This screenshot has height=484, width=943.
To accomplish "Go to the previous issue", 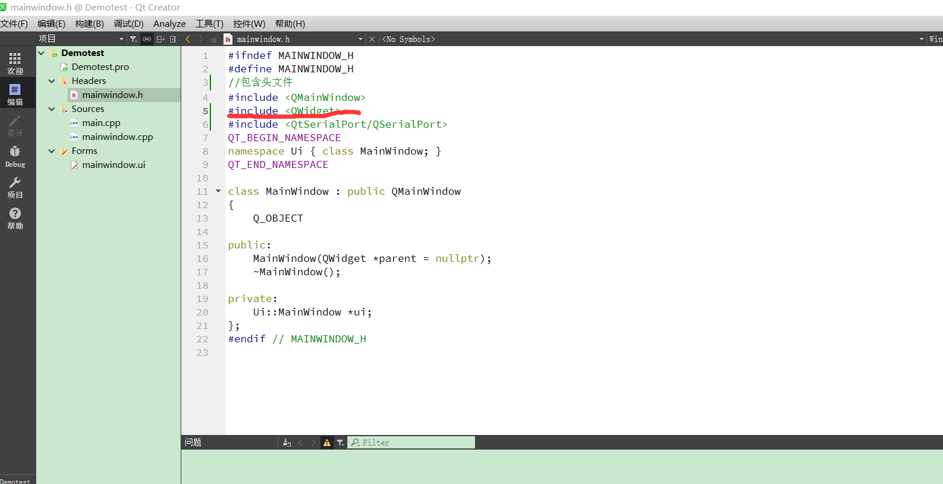I will click(x=300, y=443).
